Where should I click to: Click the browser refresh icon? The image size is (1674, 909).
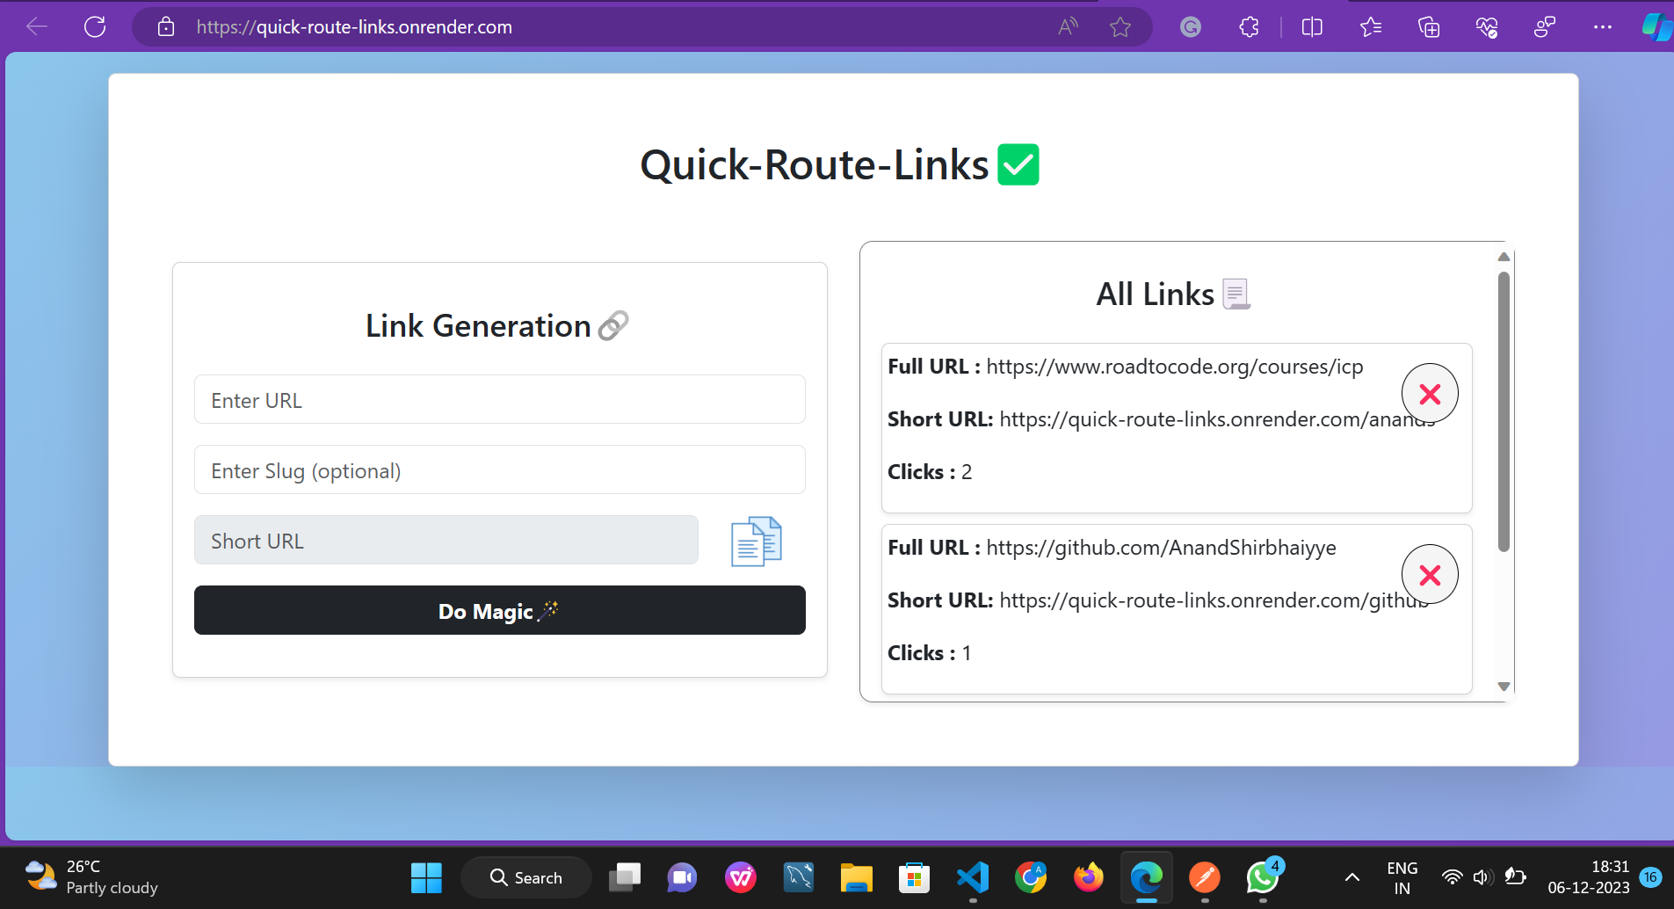95,27
